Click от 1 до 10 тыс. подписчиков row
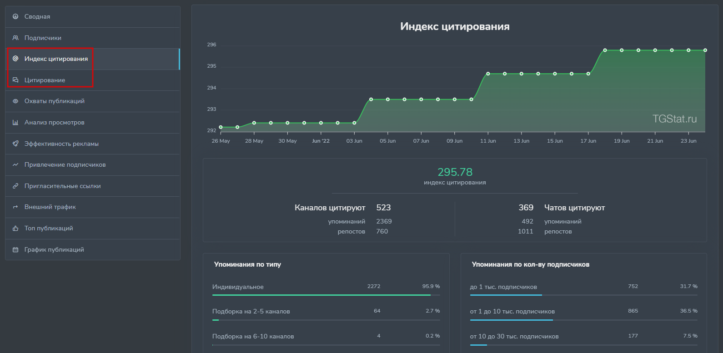Viewport: 723px width, 353px height. click(x=584, y=311)
